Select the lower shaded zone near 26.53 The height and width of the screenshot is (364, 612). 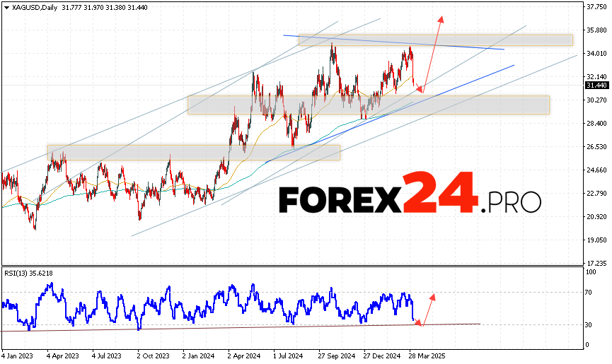coord(193,153)
